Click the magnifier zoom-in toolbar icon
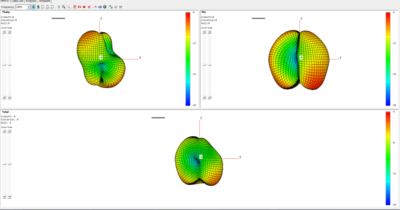Viewport: 400px width, 210px height. coord(64,7)
